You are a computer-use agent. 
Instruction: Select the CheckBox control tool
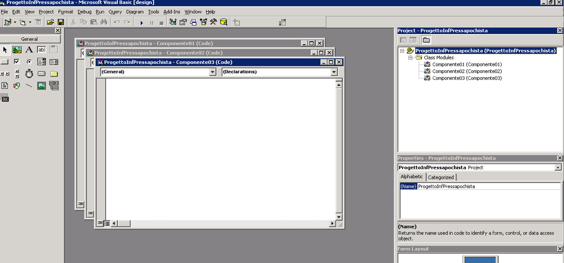click(x=17, y=62)
